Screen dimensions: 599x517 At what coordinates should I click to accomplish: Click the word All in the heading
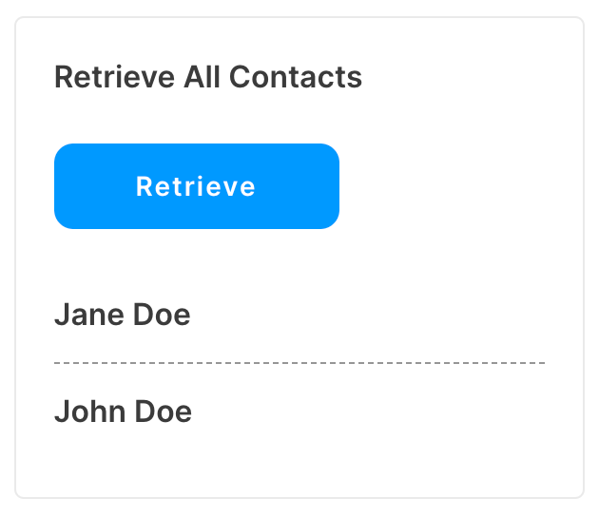(202, 77)
